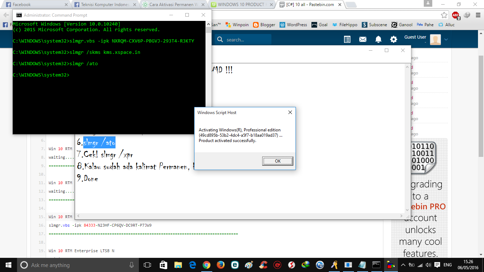Open the Alluc bookmark
The height and width of the screenshot is (272, 484).
pos(446,25)
